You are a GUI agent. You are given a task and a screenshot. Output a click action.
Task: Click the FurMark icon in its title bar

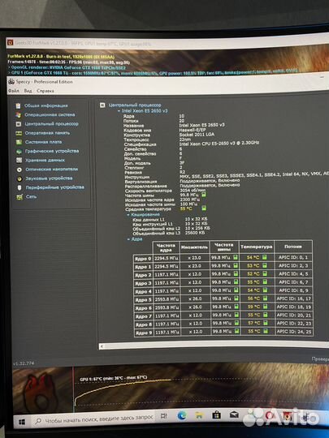[x=10, y=42]
